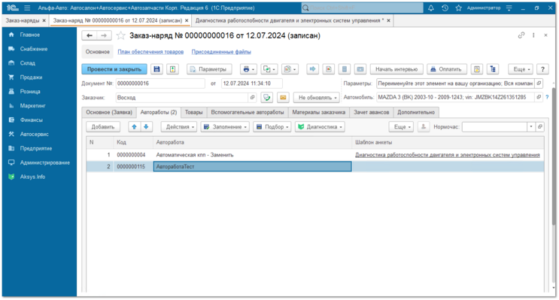
Task: Open the Диагностика dropdown menu
Action: coord(320,127)
